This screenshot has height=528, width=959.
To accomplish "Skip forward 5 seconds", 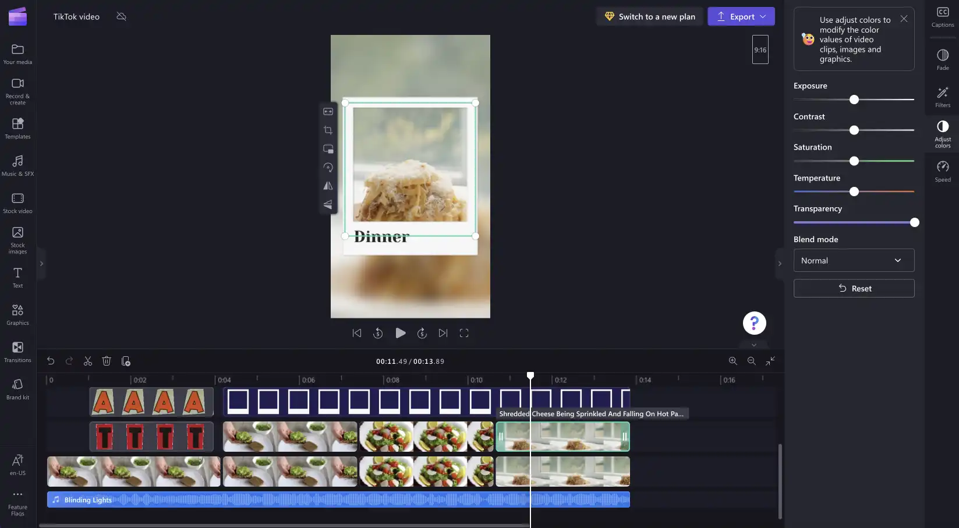I will [x=422, y=333].
